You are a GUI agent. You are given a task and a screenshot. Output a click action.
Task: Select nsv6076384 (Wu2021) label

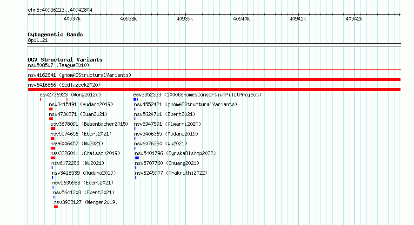tap(160, 143)
